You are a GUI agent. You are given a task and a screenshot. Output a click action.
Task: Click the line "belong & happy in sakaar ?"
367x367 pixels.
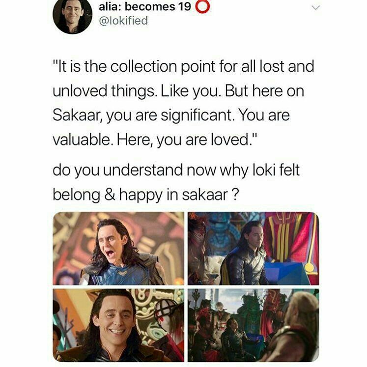click(x=146, y=195)
